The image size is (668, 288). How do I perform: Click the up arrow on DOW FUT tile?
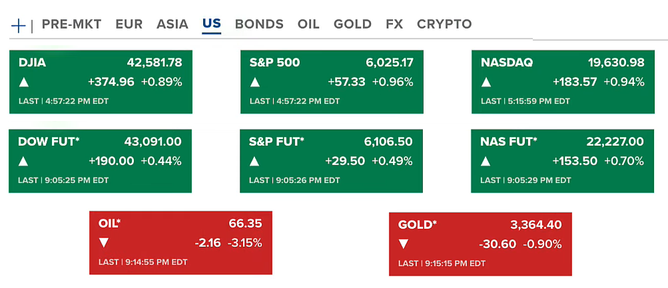click(25, 161)
